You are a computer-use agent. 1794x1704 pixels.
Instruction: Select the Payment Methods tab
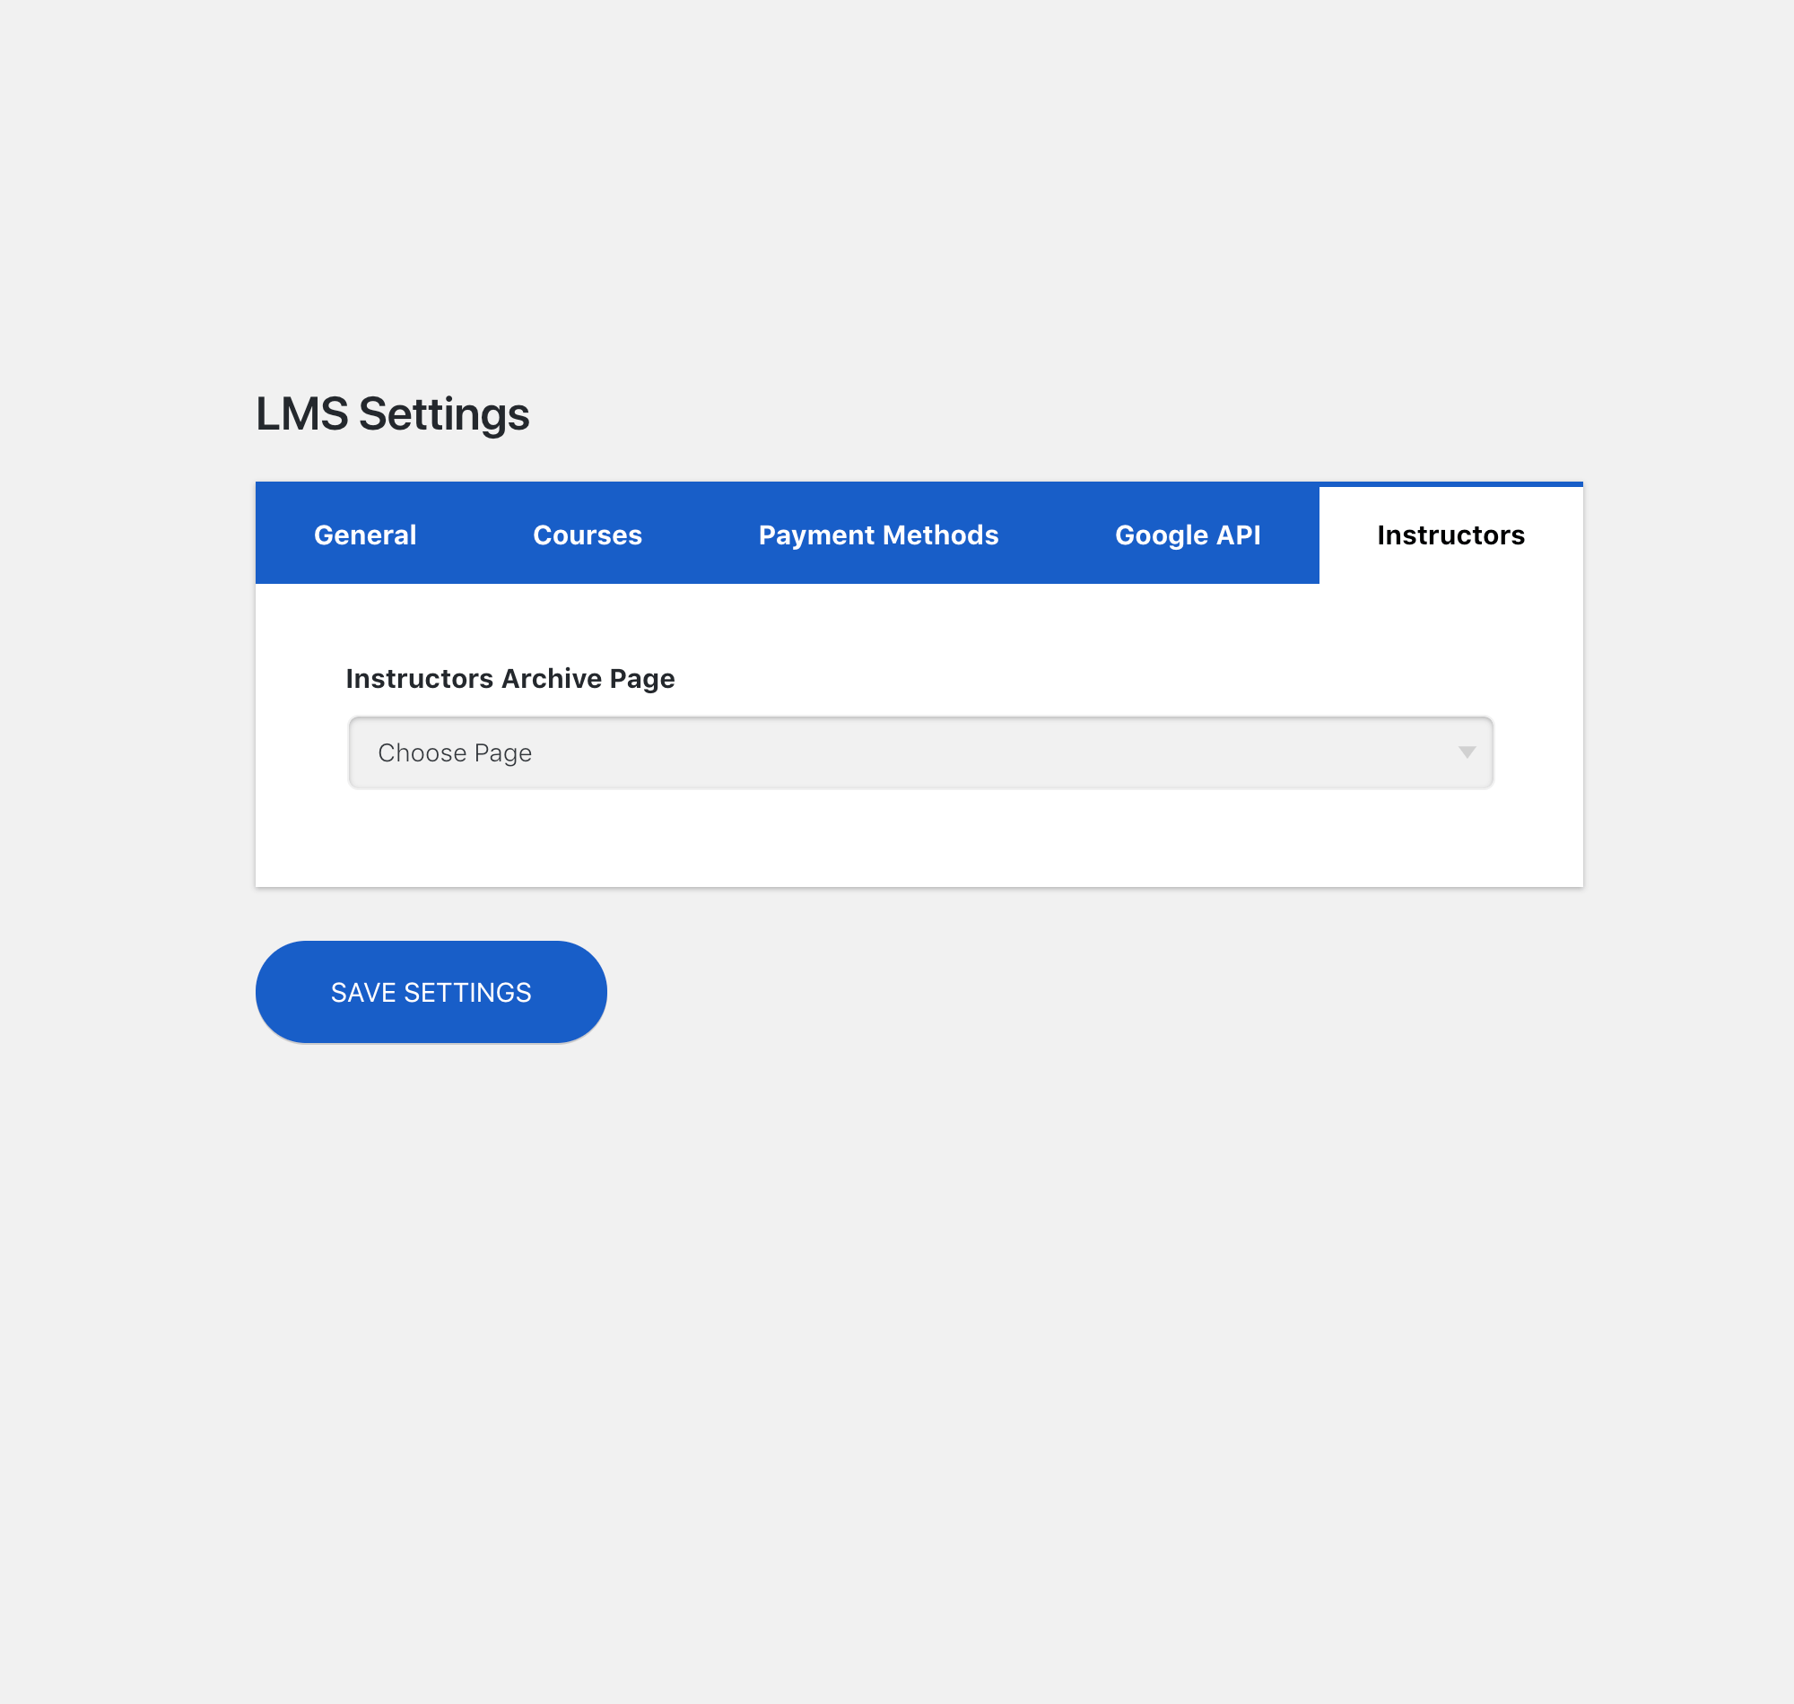877,535
